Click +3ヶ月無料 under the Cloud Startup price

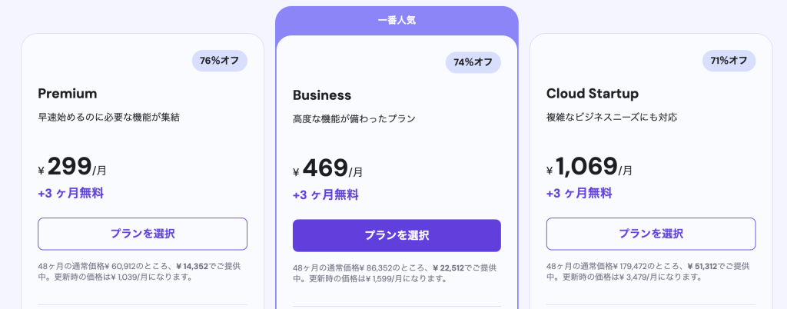(579, 193)
